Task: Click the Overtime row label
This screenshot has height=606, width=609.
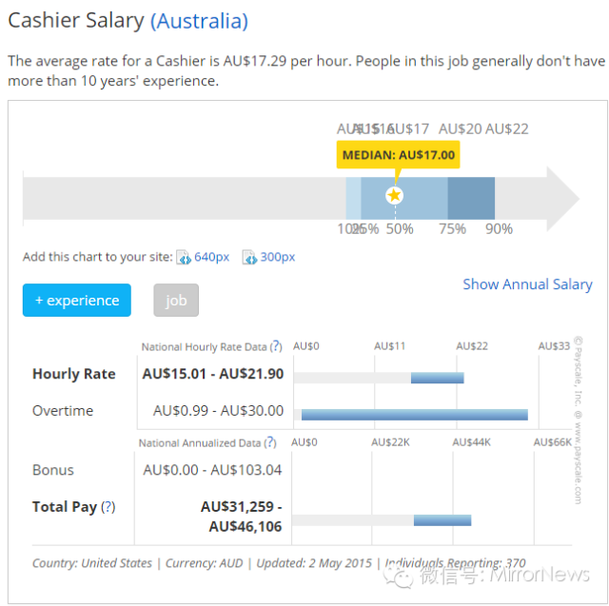Action: (x=63, y=411)
